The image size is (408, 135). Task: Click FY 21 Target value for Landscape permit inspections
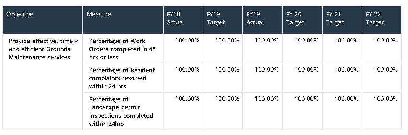pos(346,99)
